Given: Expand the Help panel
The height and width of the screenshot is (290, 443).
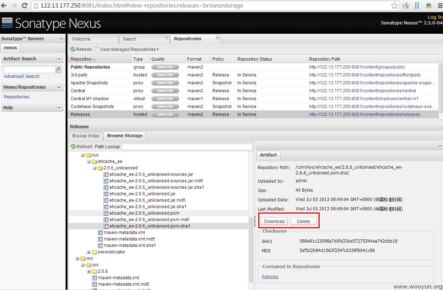Looking at the screenshot, I should [59, 107].
